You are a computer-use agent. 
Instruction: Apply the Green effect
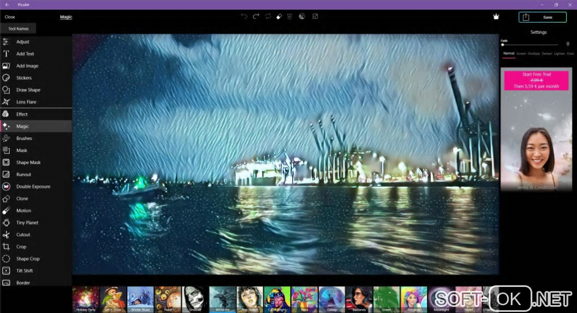coord(386,300)
